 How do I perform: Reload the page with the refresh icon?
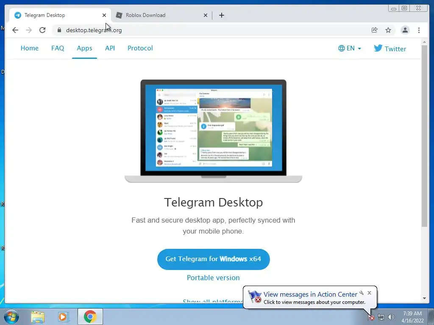pos(42,30)
